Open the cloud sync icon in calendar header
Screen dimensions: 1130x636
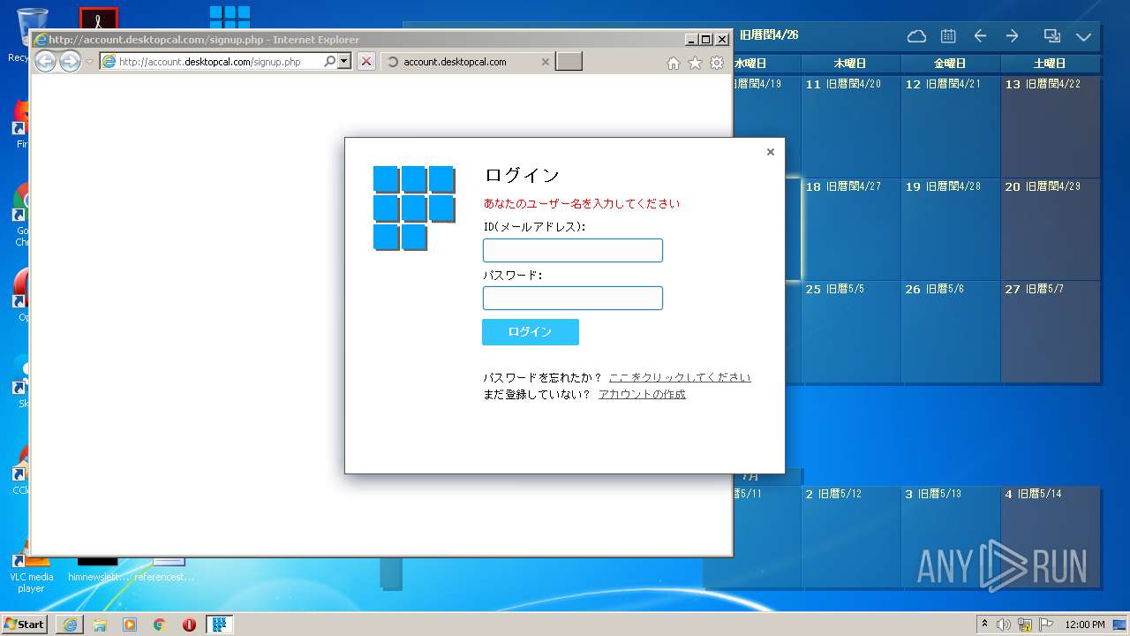pyautogui.click(x=917, y=36)
